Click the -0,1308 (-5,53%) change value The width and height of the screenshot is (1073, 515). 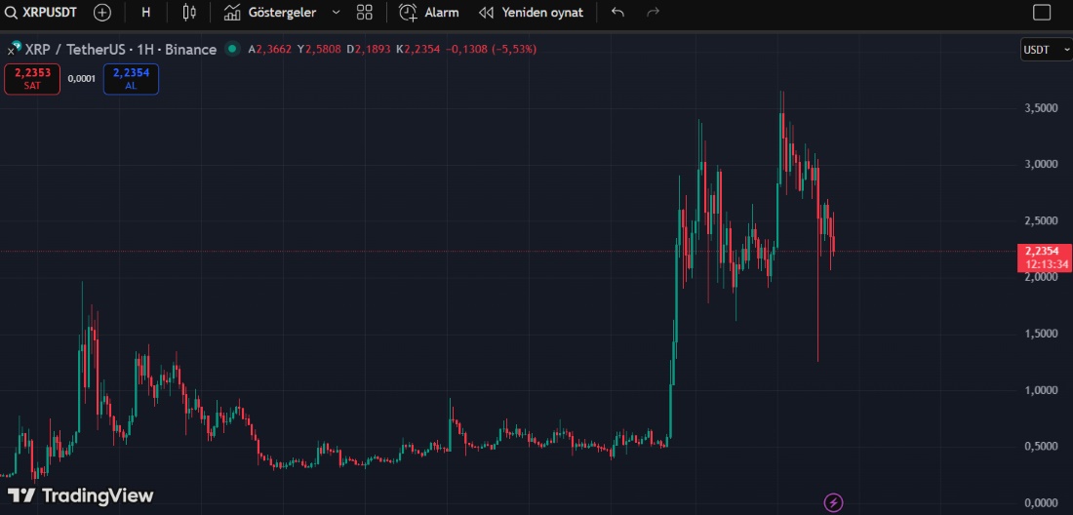point(492,49)
